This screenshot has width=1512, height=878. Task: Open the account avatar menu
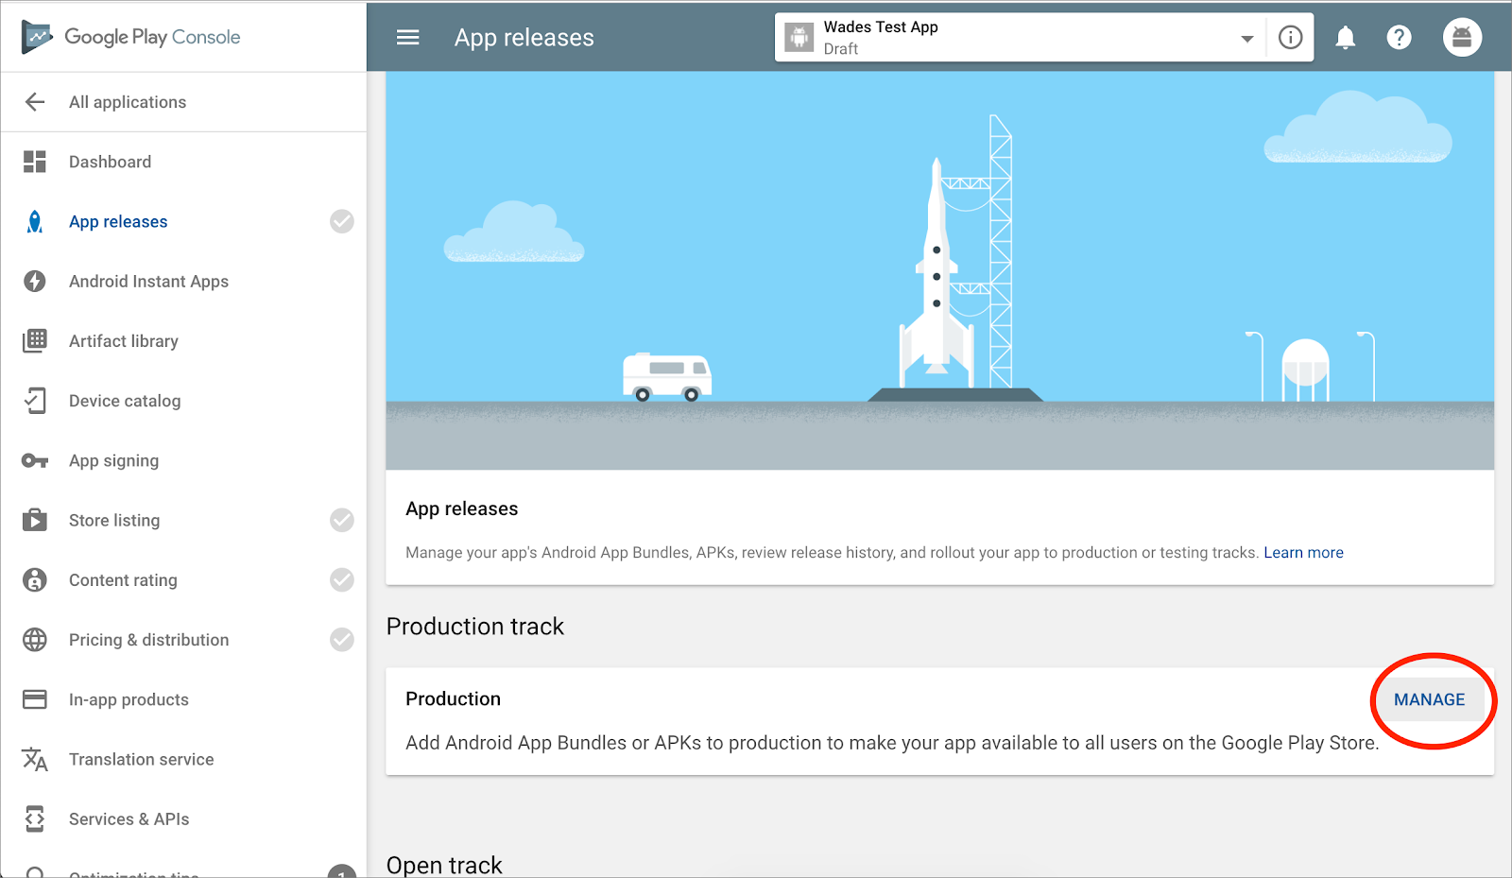pyautogui.click(x=1462, y=37)
